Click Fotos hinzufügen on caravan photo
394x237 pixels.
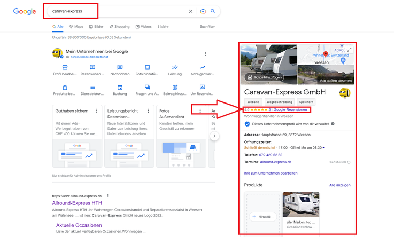pyautogui.click(x=264, y=77)
